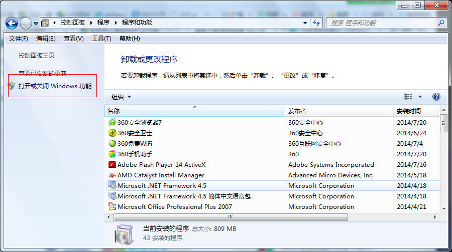Click the Microsoft Office Professional Plus icon
The height and width of the screenshot is (252, 452).
(112, 206)
